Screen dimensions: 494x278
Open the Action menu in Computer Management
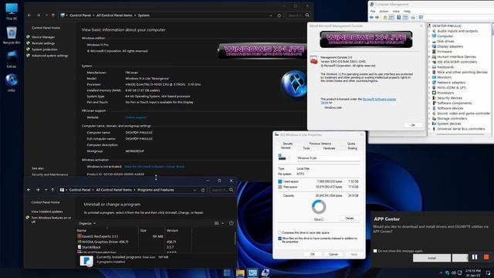384,11
